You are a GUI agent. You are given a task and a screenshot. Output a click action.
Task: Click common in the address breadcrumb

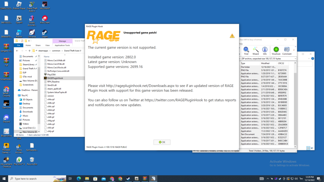pyautogui.click(x=56, y=51)
